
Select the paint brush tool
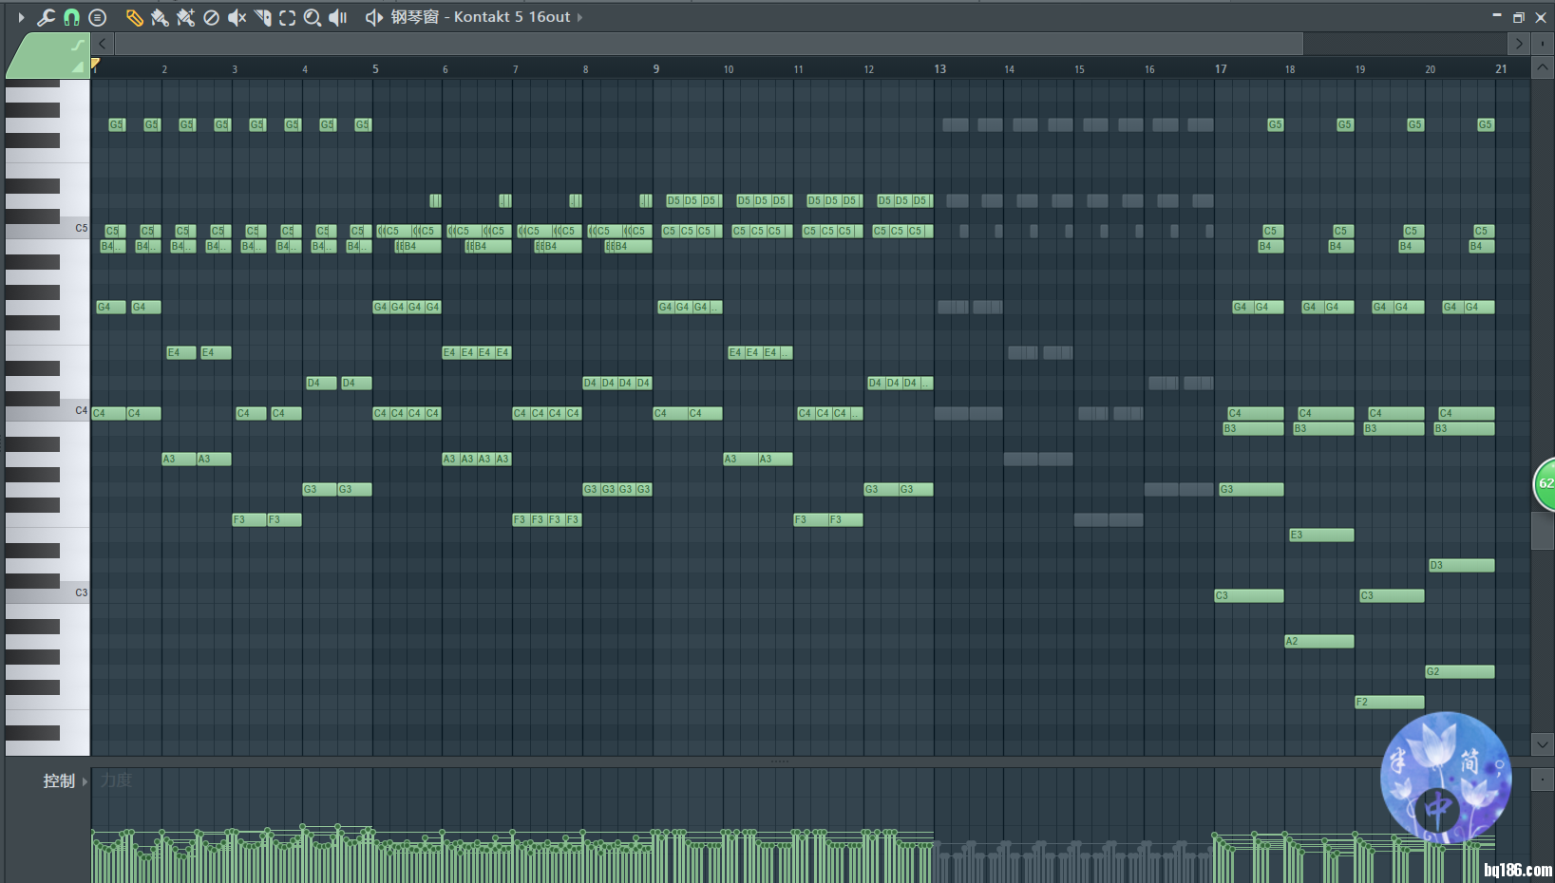click(x=160, y=17)
